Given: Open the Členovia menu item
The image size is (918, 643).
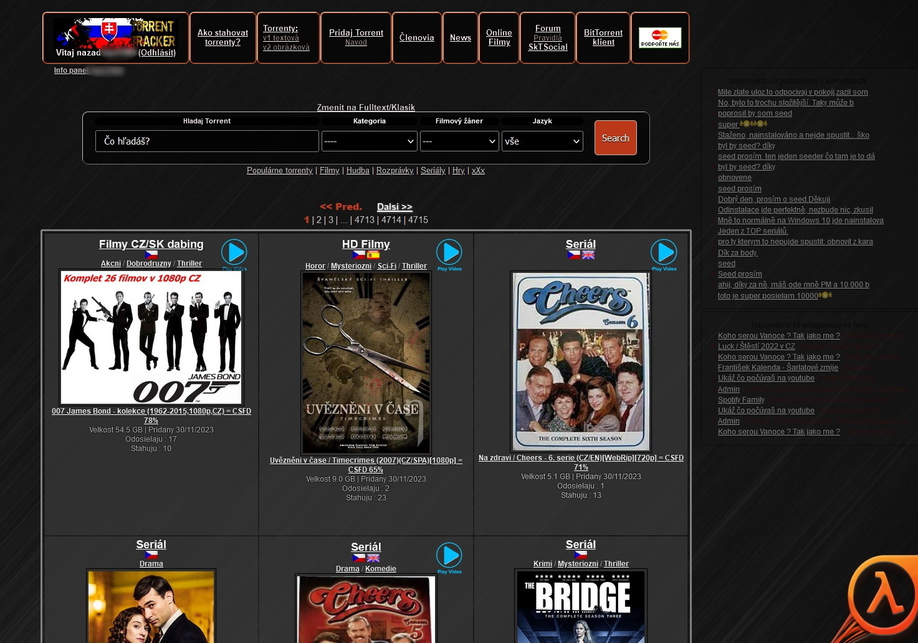Looking at the screenshot, I should tap(416, 37).
